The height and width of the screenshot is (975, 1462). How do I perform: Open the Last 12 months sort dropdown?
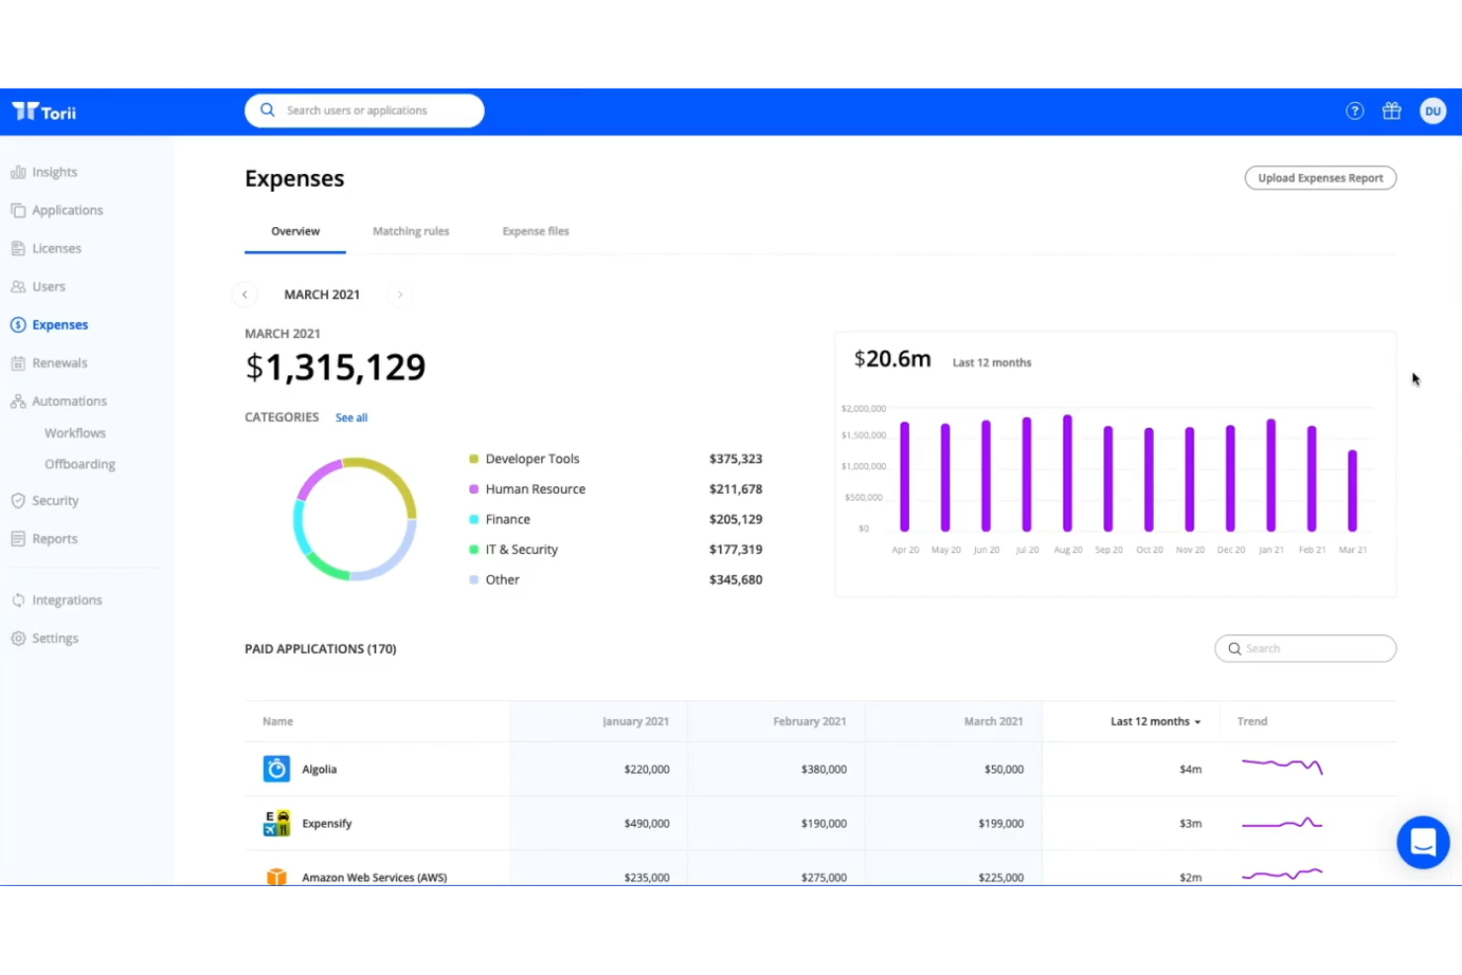(x=1154, y=721)
